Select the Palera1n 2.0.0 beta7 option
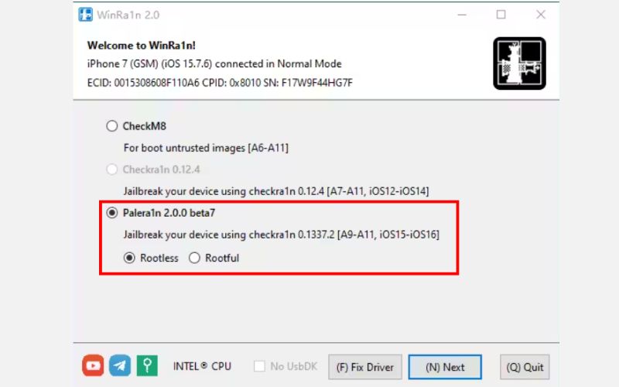This screenshot has height=387, width=619. [112, 213]
